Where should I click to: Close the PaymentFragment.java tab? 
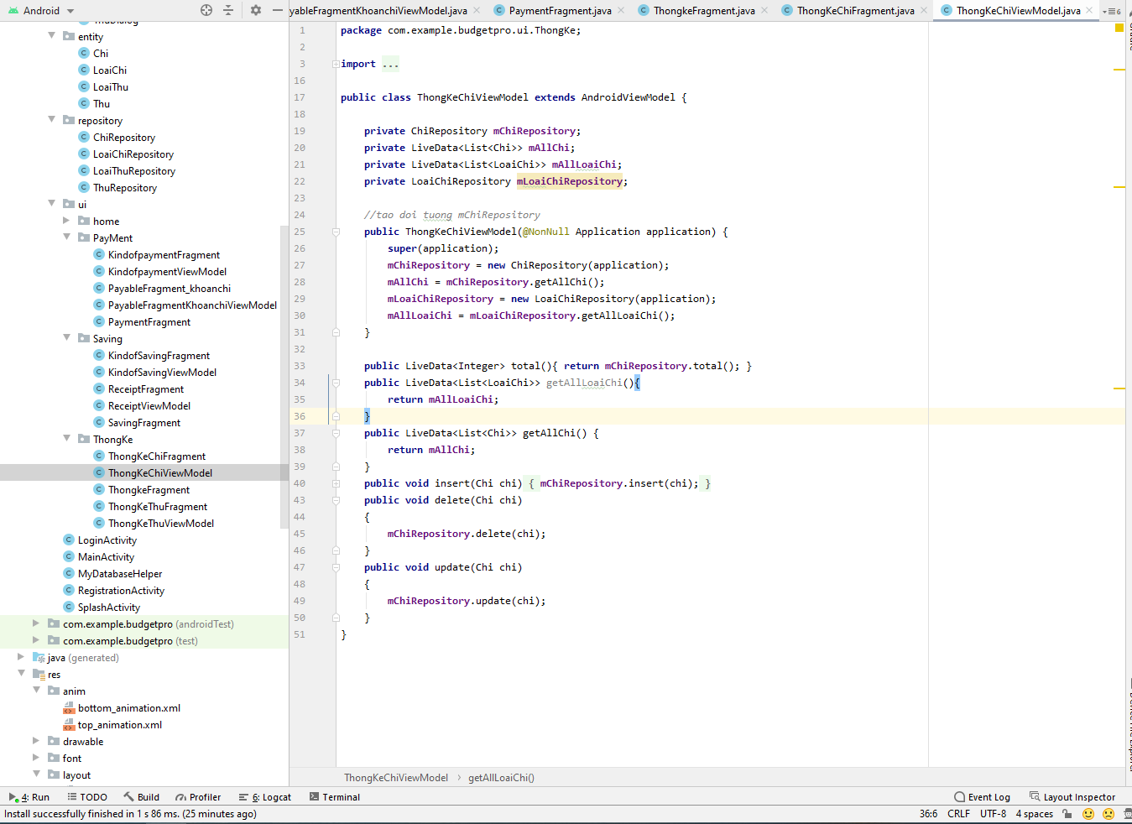pos(621,11)
